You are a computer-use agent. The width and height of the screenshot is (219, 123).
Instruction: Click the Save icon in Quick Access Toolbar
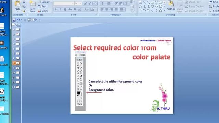(x=14, y=20)
